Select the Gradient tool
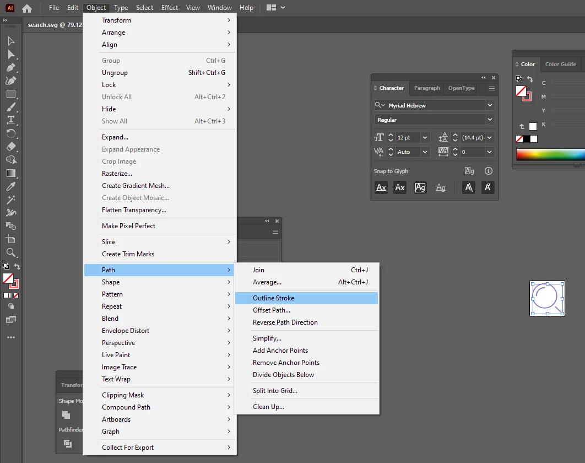 point(11,173)
